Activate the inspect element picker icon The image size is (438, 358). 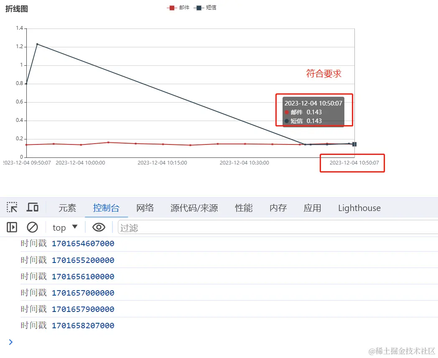tap(12, 207)
